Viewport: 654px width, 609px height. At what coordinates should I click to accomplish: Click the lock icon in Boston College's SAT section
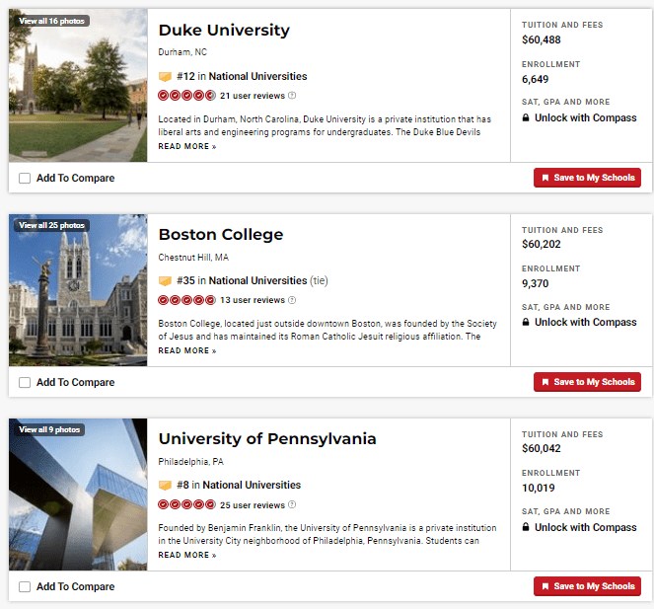pyautogui.click(x=527, y=323)
